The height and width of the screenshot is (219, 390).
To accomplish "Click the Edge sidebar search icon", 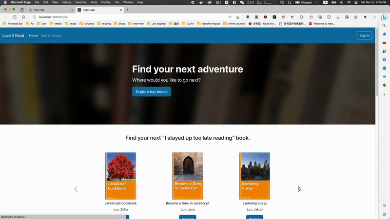I will [x=384, y=26].
